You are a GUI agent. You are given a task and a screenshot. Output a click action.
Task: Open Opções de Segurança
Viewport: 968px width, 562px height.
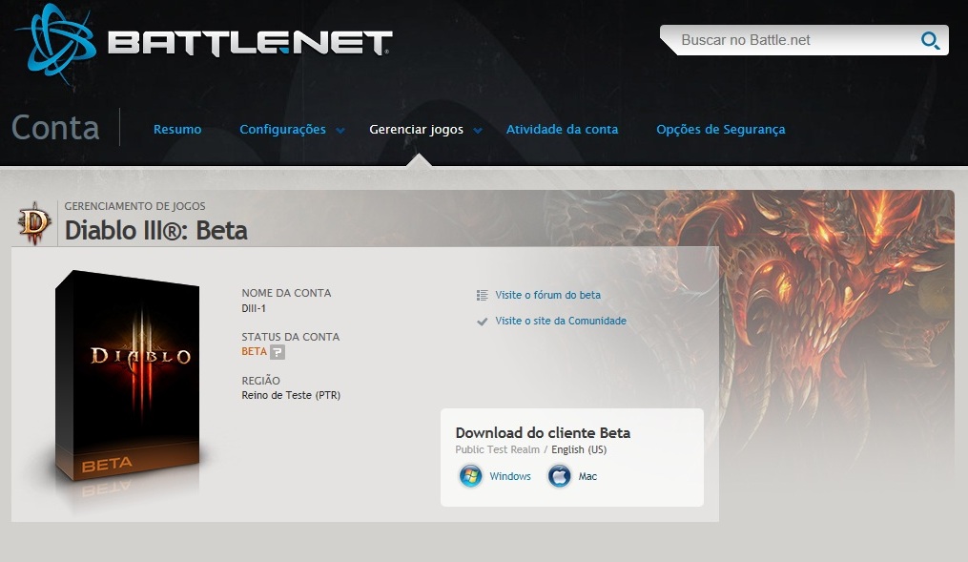pyautogui.click(x=720, y=129)
